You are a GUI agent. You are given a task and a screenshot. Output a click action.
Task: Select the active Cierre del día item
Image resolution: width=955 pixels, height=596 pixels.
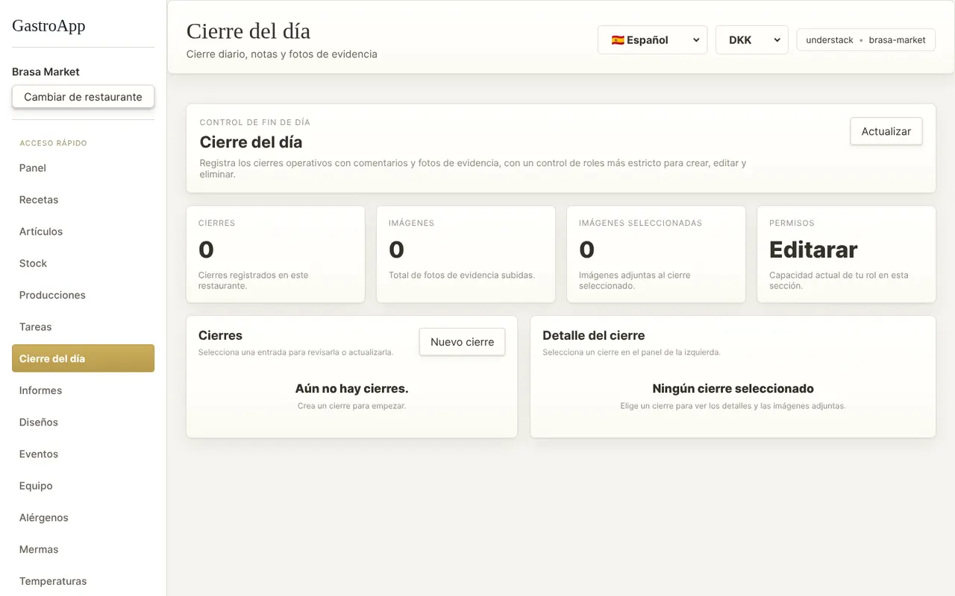click(x=83, y=358)
